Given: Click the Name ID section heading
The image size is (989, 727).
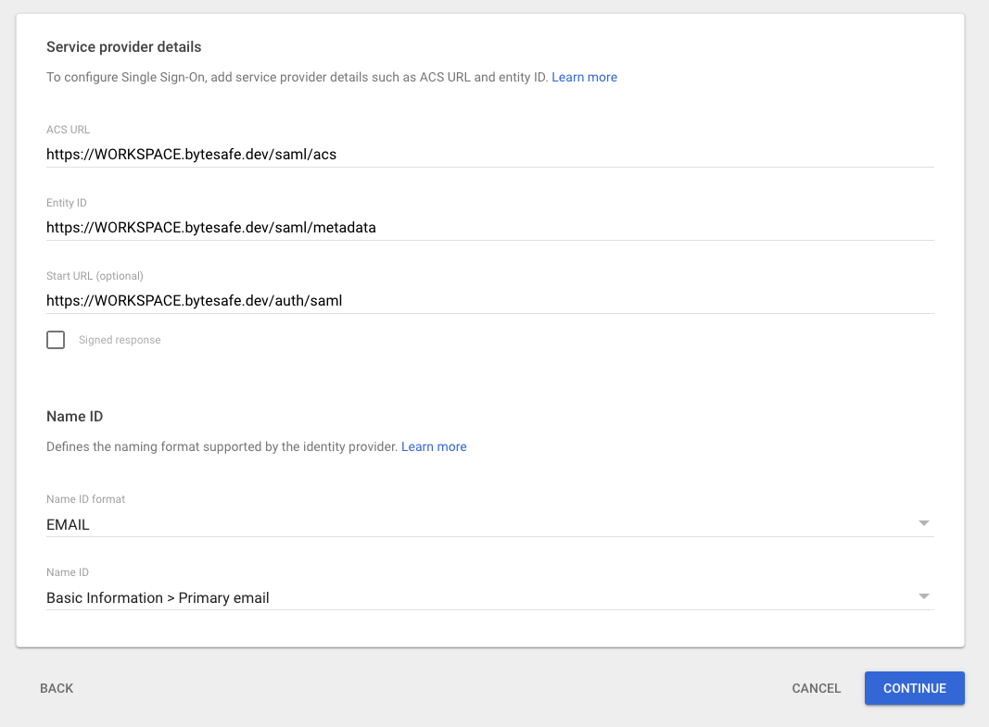Looking at the screenshot, I should 74,417.
